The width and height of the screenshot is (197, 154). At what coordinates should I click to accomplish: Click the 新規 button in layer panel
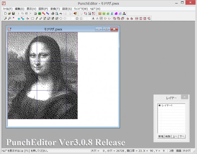coord(161,136)
